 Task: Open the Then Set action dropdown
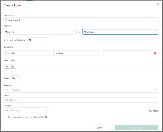[x=15, y=78]
